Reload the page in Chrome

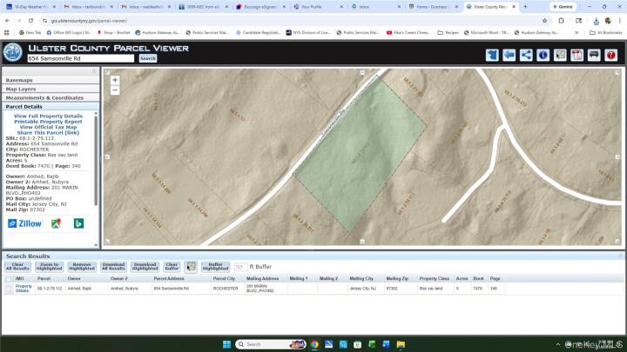[x=30, y=21]
